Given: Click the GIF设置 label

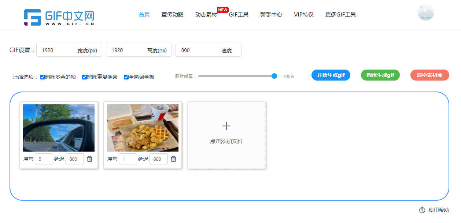Looking at the screenshot, I should click(x=22, y=50).
